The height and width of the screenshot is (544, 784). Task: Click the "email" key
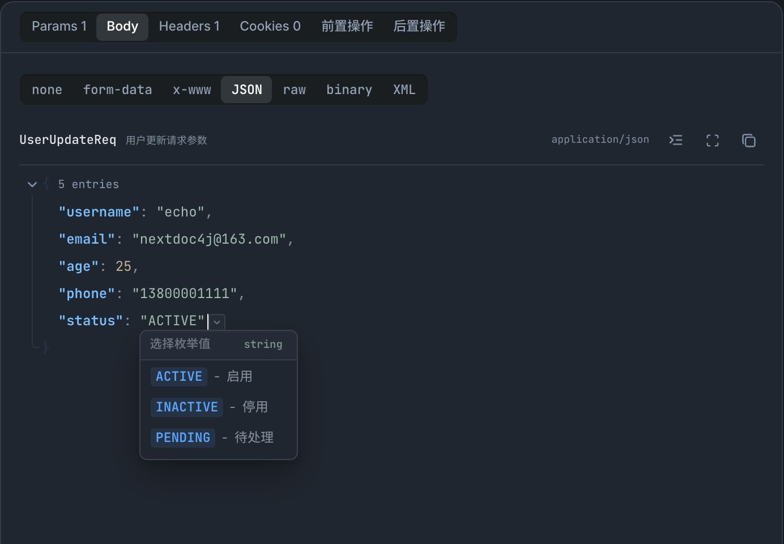coord(87,239)
